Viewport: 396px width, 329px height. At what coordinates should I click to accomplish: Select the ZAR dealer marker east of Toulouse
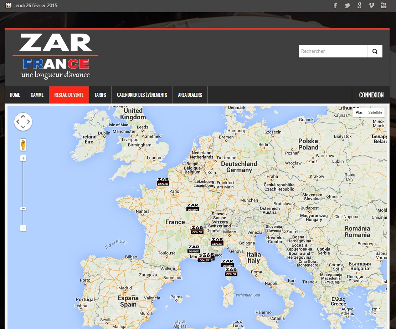194,249
